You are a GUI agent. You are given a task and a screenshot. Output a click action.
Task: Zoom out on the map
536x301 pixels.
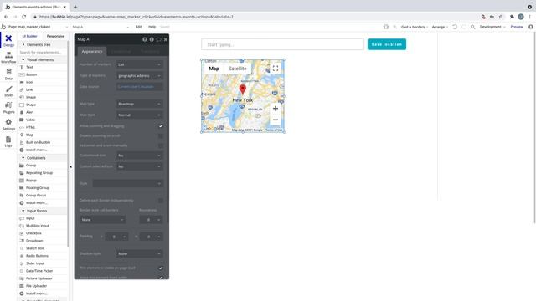[x=276, y=120]
